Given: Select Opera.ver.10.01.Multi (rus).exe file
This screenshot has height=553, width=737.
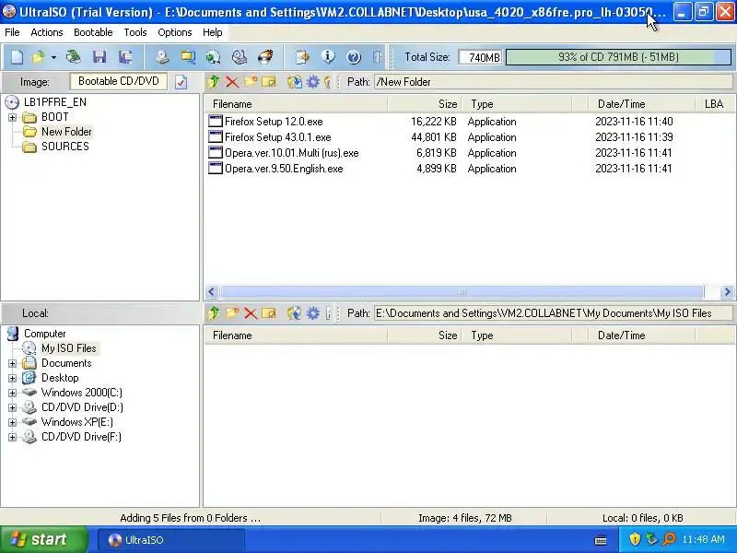Looking at the screenshot, I should pos(291,153).
